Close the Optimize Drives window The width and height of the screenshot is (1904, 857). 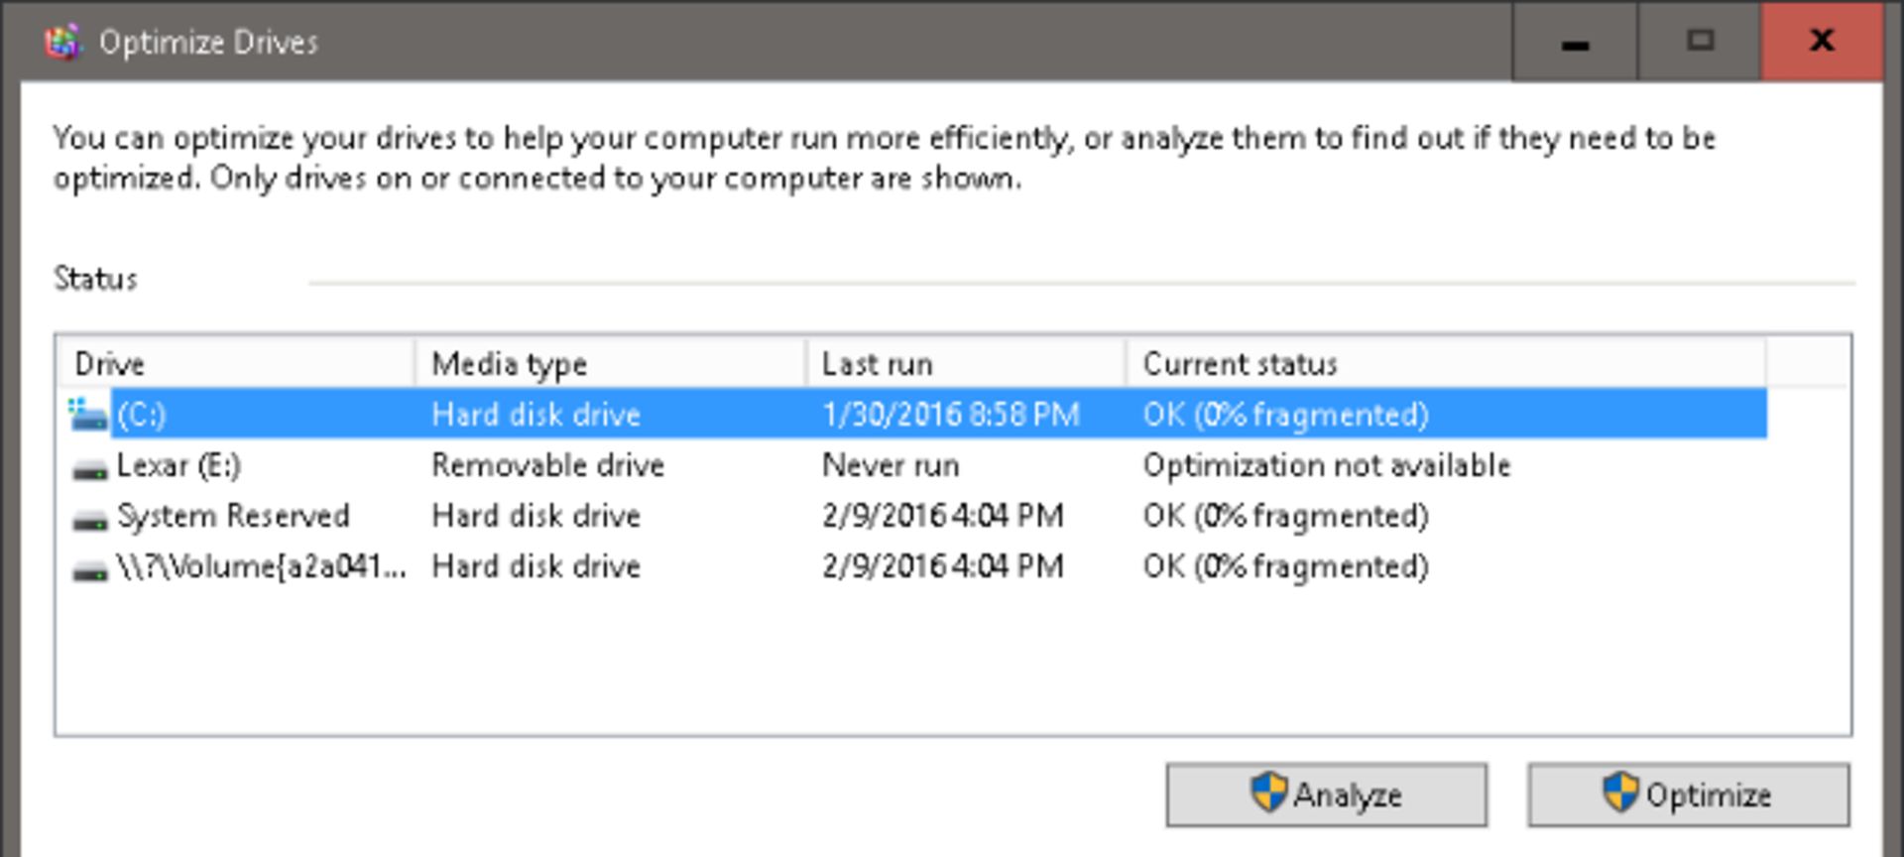1822,42
